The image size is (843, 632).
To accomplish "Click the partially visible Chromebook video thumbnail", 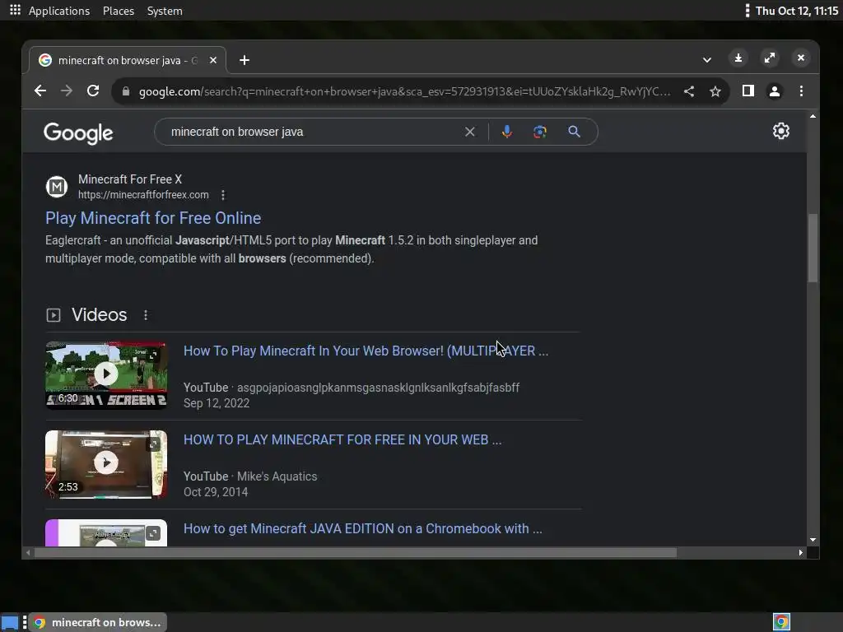I will tap(106, 532).
